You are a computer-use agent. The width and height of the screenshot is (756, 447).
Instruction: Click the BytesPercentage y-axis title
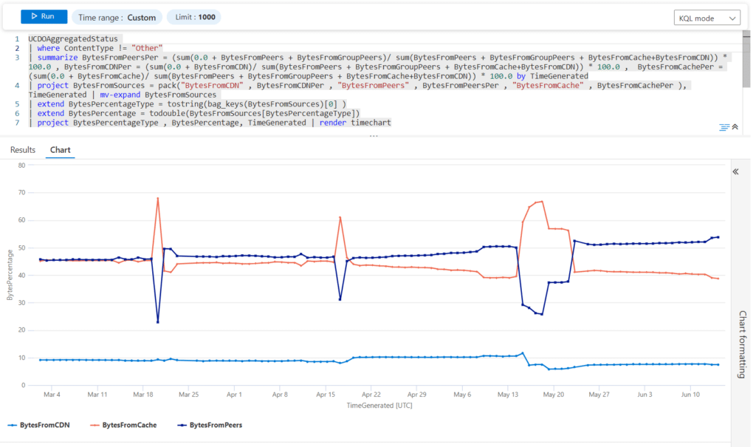(x=10, y=275)
